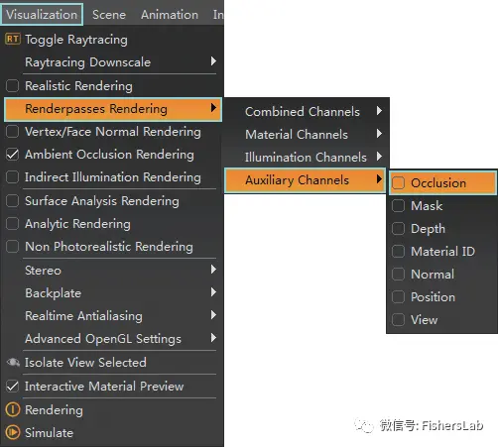Uncheck Ambient Occlusion Rendering
The width and height of the screenshot is (498, 447).
pos(13,155)
